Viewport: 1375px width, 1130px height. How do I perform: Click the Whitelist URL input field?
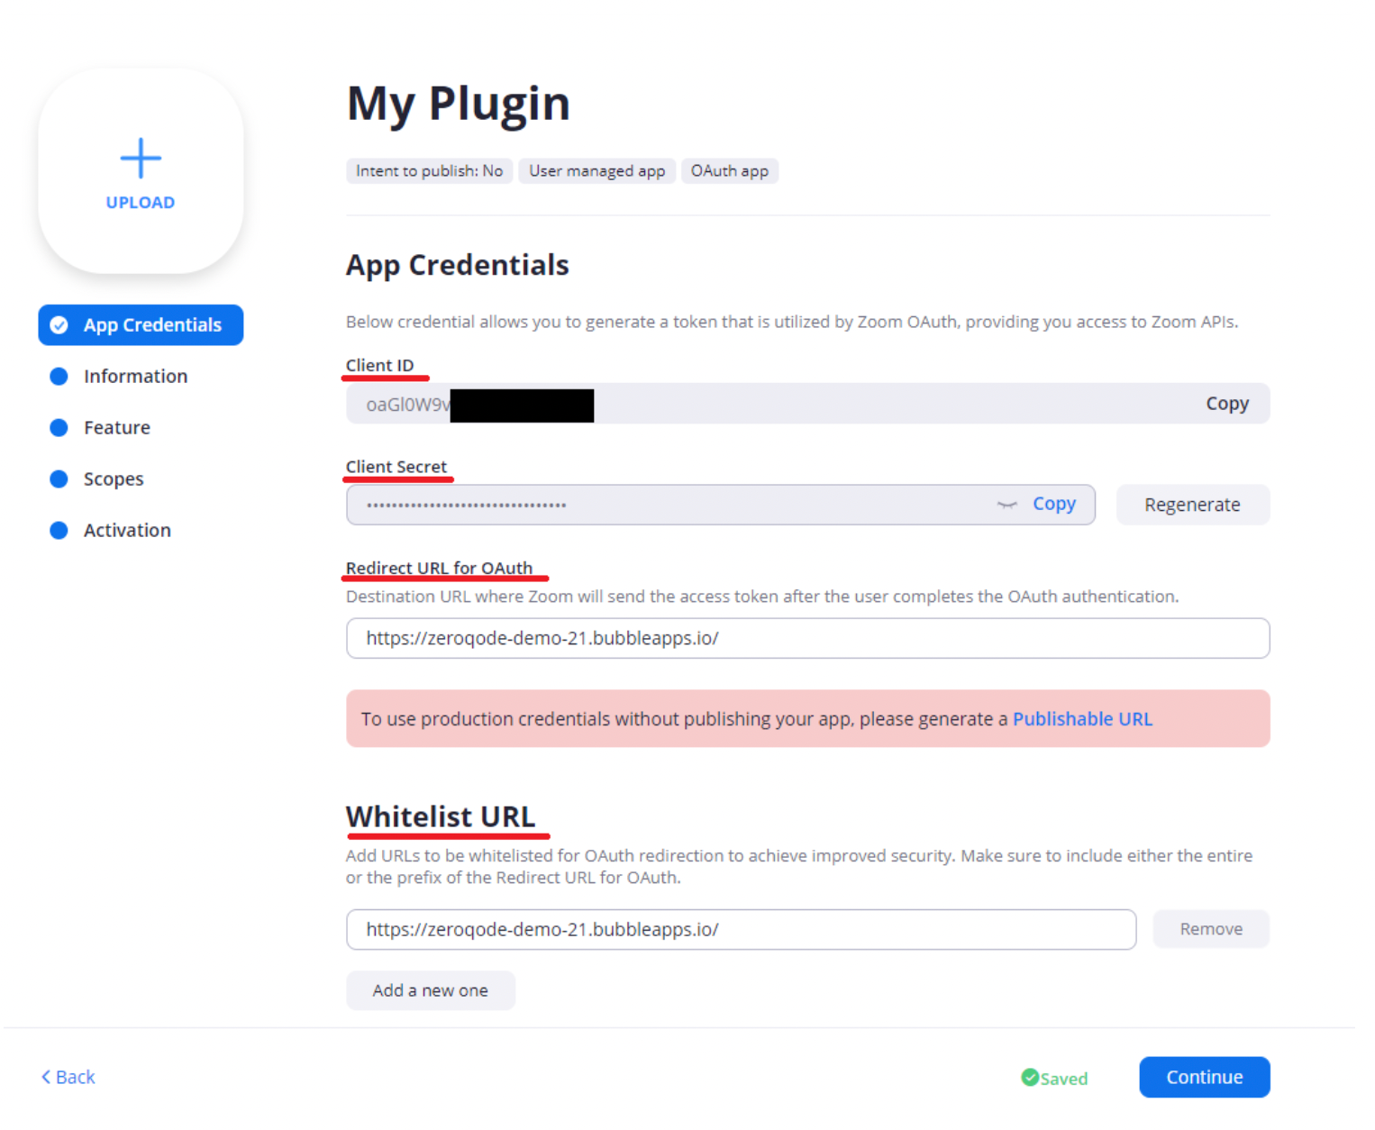coord(741,929)
